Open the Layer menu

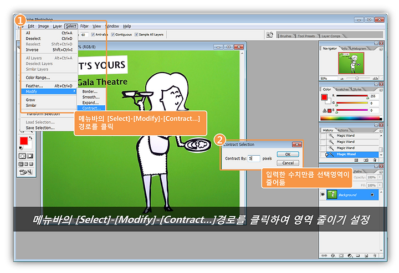coord(57,26)
